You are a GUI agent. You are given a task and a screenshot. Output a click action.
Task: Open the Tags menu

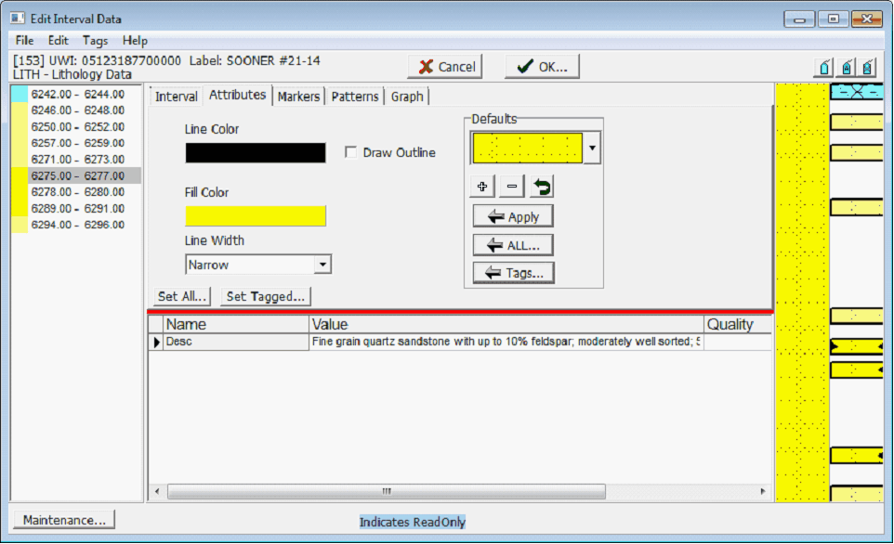point(95,41)
